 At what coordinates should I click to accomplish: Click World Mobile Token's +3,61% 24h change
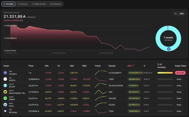point(48,92)
